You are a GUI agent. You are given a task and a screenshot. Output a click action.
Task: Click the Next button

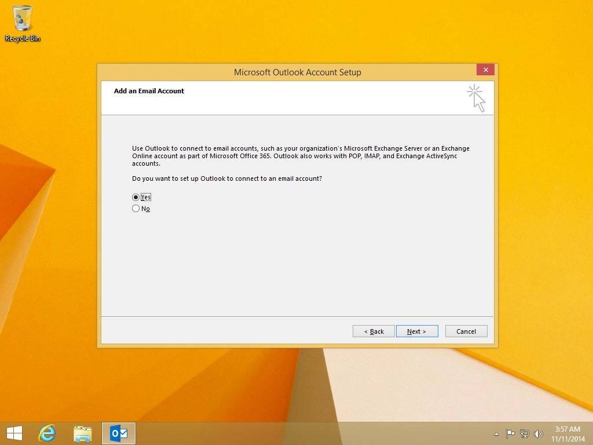point(417,331)
